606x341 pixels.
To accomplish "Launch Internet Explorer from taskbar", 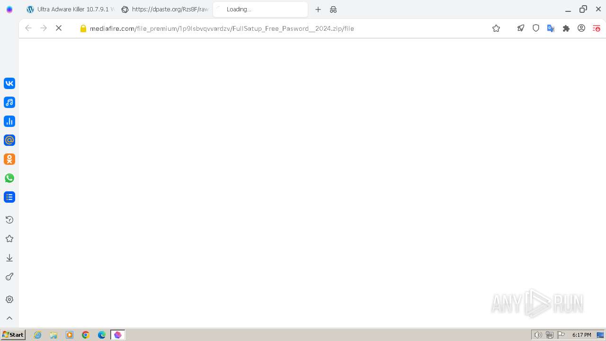I will (x=38, y=335).
